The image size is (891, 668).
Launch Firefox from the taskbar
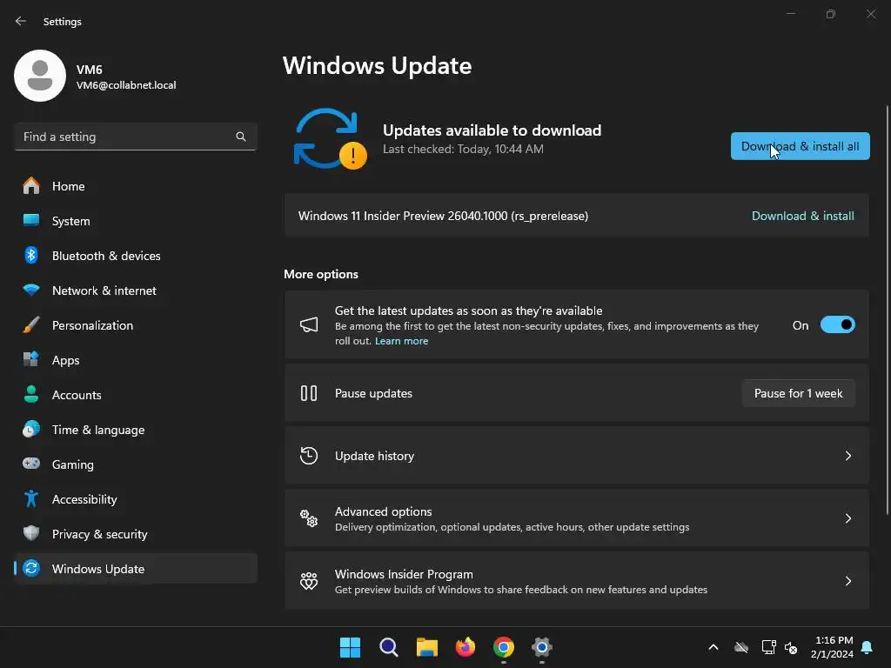coord(466,647)
